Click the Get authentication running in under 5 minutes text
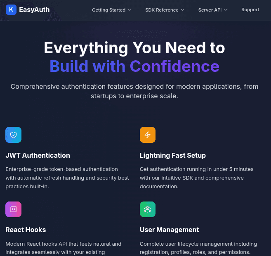The width and height of the screenshot is (271, 256). tap(196, 178)
